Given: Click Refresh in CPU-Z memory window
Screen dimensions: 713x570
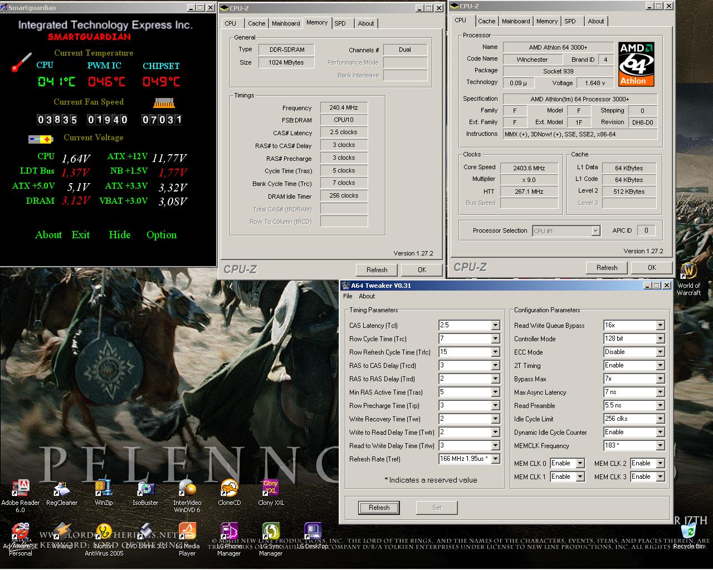Looking at the screenshot, I should point(377,270).
